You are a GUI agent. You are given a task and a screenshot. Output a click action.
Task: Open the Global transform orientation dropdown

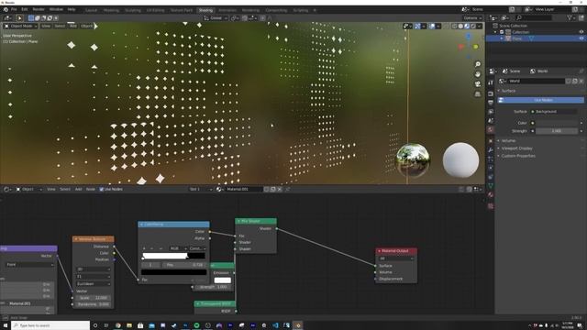click(216, 18)
